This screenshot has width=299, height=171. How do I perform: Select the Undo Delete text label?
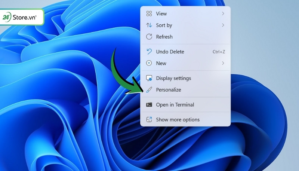coord(170,52)
